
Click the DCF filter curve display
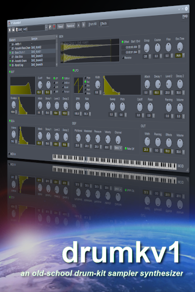click(23, 85)
